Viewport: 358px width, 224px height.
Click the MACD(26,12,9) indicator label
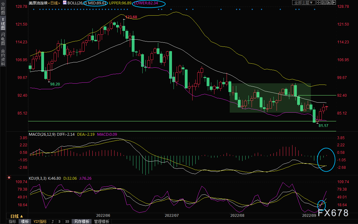click(x=42, y=134)
